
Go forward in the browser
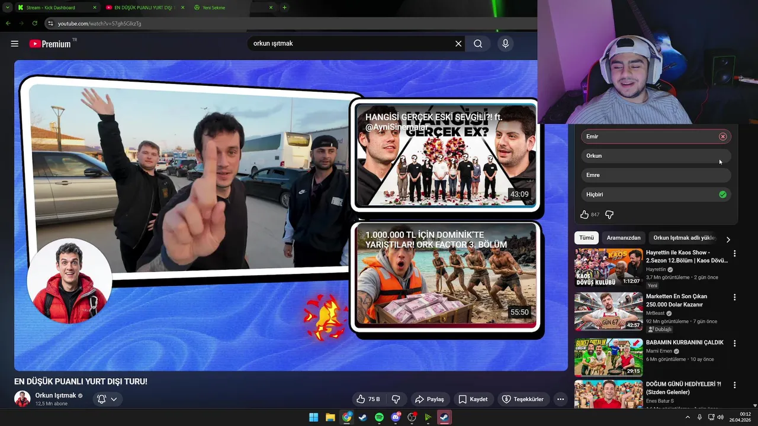[x=21, y=23]
